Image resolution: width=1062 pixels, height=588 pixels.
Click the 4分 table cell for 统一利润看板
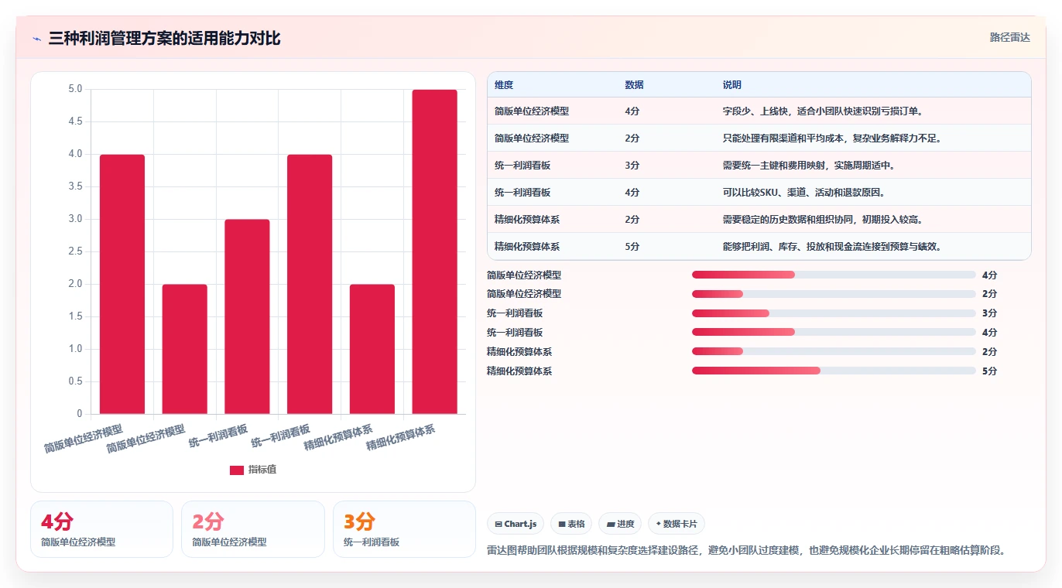click(x=632, y=193)
